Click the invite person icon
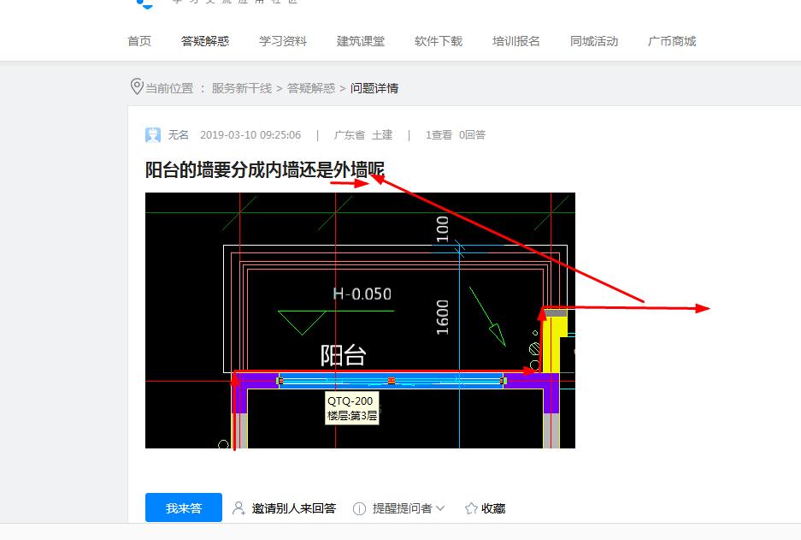Image resolution: width=801 pixels, height=540 pixels. [x=239, y=508]
